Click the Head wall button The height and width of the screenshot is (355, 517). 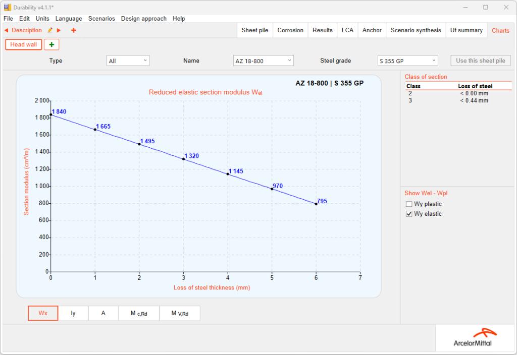[x=23, y=44]
